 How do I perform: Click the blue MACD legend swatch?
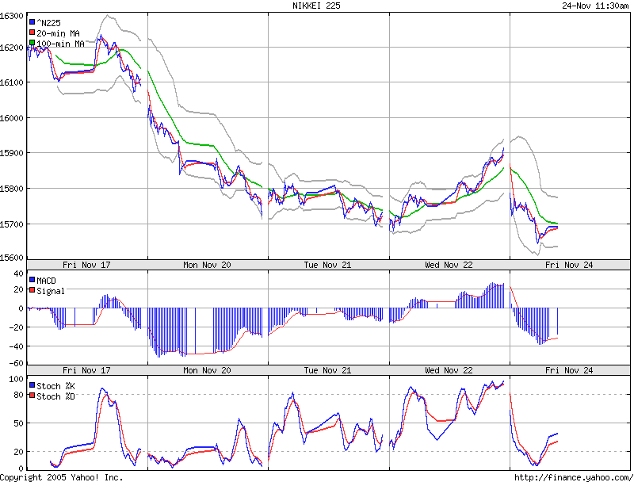pos(32,279)
